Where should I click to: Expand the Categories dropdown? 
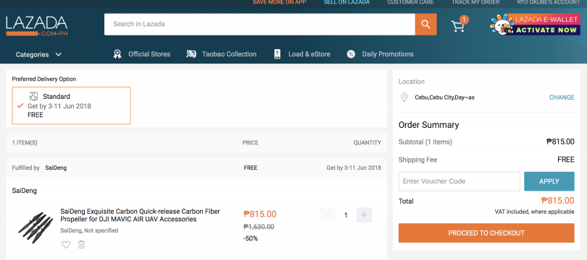point(38,54)
